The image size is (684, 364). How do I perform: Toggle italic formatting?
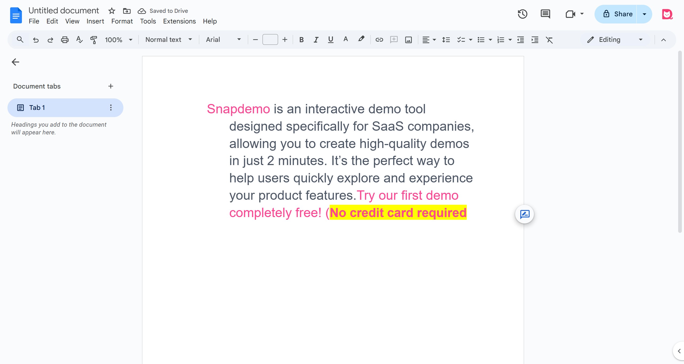coord(316,40)
